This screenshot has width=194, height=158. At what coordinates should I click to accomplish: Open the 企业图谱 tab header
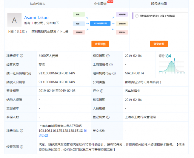(x=100, y=4)
